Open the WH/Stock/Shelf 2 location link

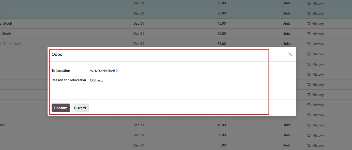click(x=104, y=71)
